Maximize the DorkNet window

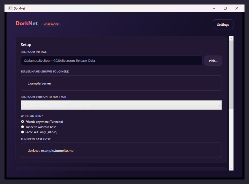click(x=225, y=8)
